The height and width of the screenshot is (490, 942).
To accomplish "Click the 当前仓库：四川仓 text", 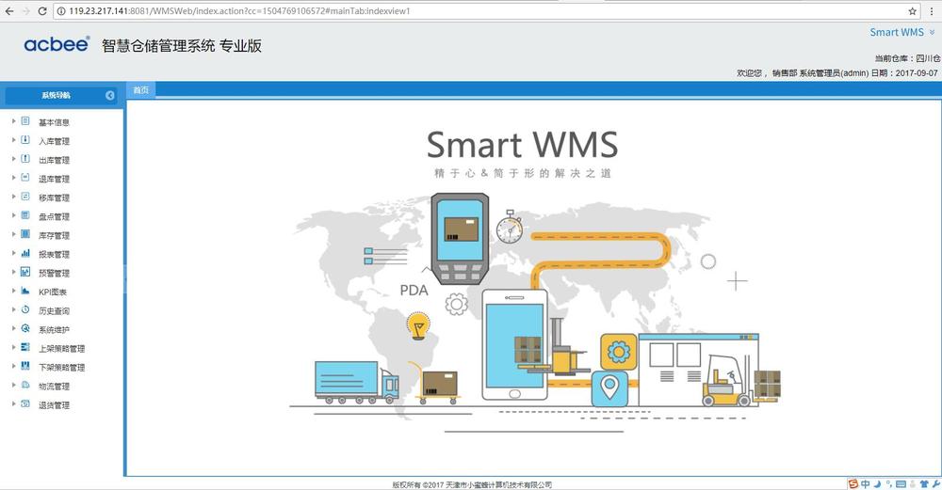I will pos(906,58).
